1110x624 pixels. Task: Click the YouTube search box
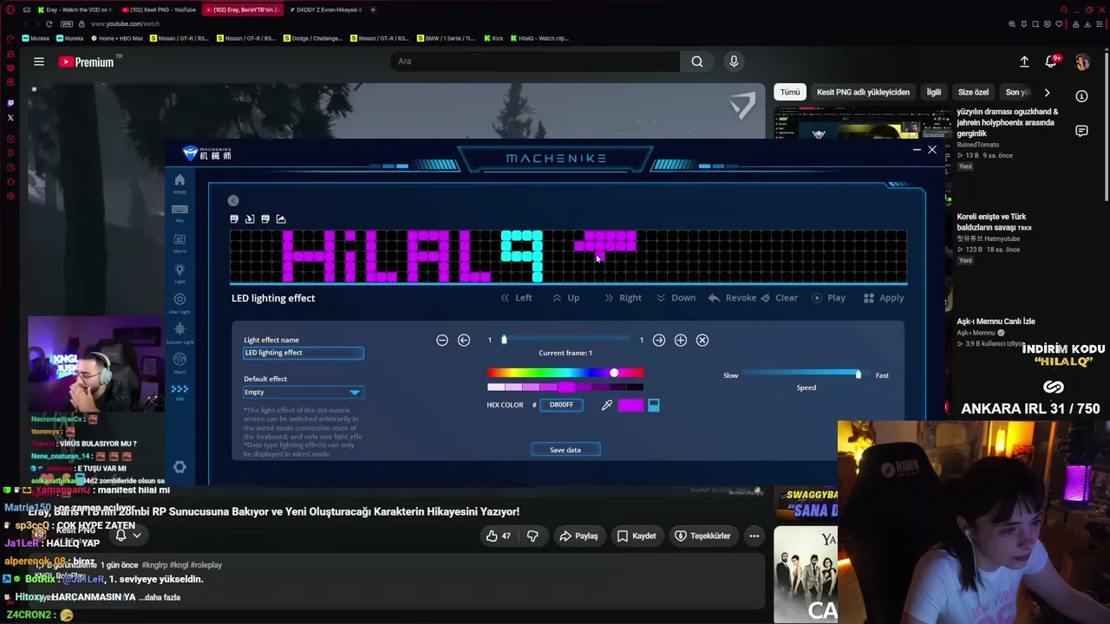[x=535, y=62]
